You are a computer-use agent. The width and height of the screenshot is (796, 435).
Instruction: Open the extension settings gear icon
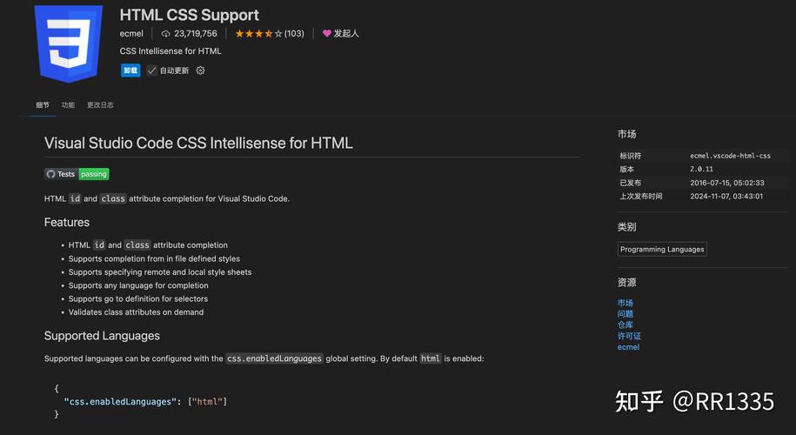coord(200,70)
